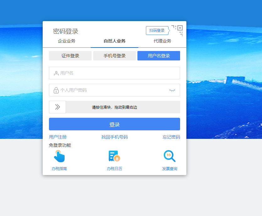Image resolution: width=262 pixels, height=216 pixels.
Task: Open the 忘记密码 link
Action: 171,137
